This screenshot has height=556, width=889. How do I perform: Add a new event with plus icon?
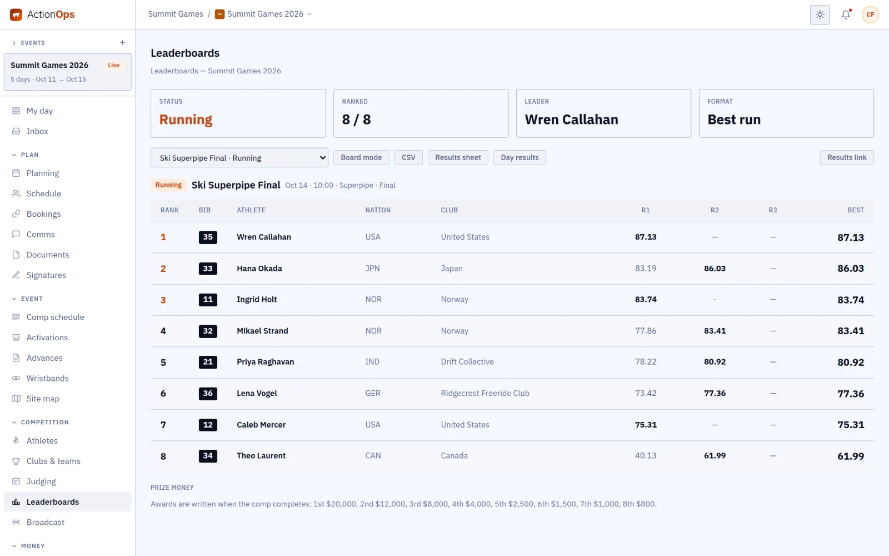coord(122,43)
